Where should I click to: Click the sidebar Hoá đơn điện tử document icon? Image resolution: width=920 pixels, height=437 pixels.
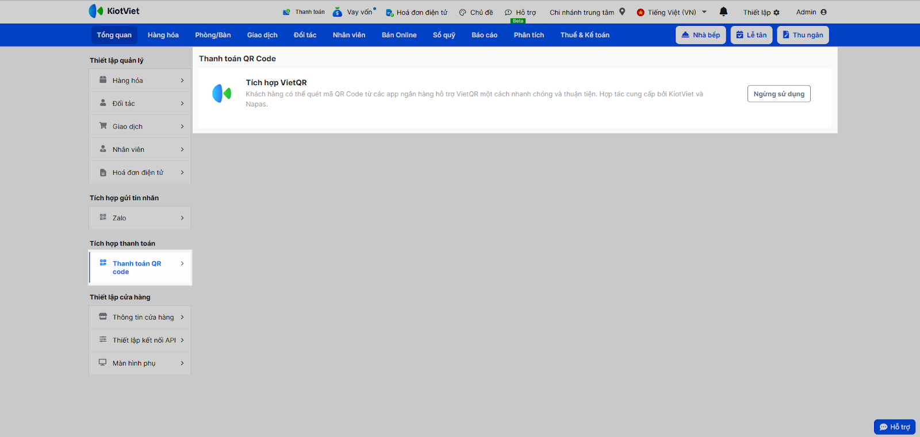pos(103,172)
